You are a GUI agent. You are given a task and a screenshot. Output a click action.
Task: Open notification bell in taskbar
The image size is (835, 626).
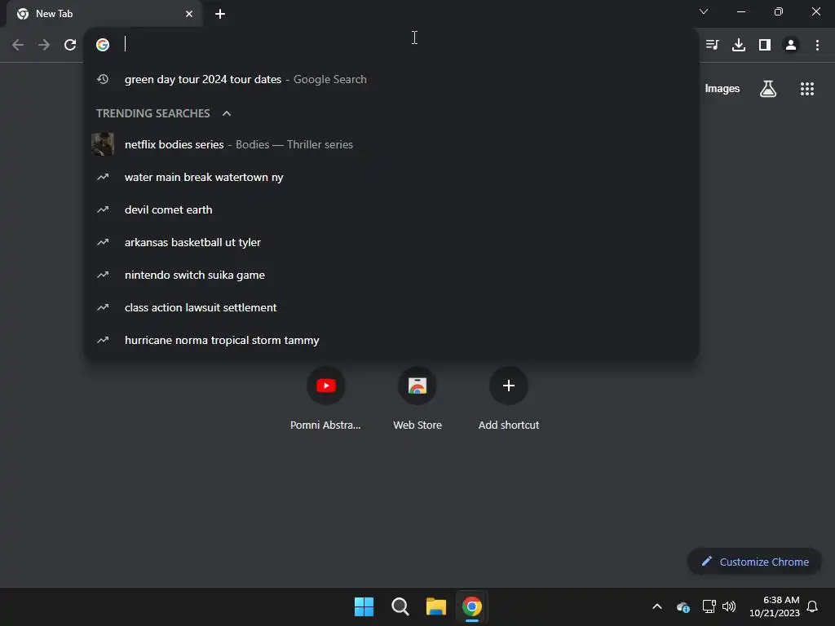(812, 606)
